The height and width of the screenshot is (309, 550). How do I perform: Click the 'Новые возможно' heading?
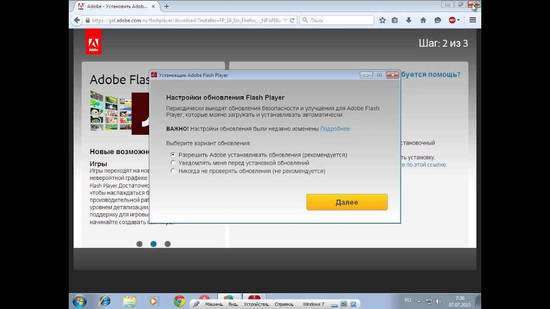tap(119, 151)
